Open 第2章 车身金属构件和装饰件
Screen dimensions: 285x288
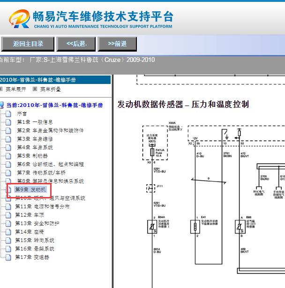pyautogui.click(x=50, y=130)
